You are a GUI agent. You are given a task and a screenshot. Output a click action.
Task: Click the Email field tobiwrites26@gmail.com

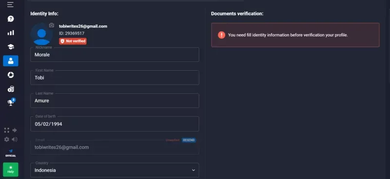click(x=115, y=147)
